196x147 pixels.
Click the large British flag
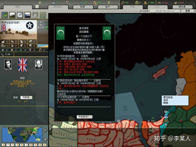[x=23, y=65]
